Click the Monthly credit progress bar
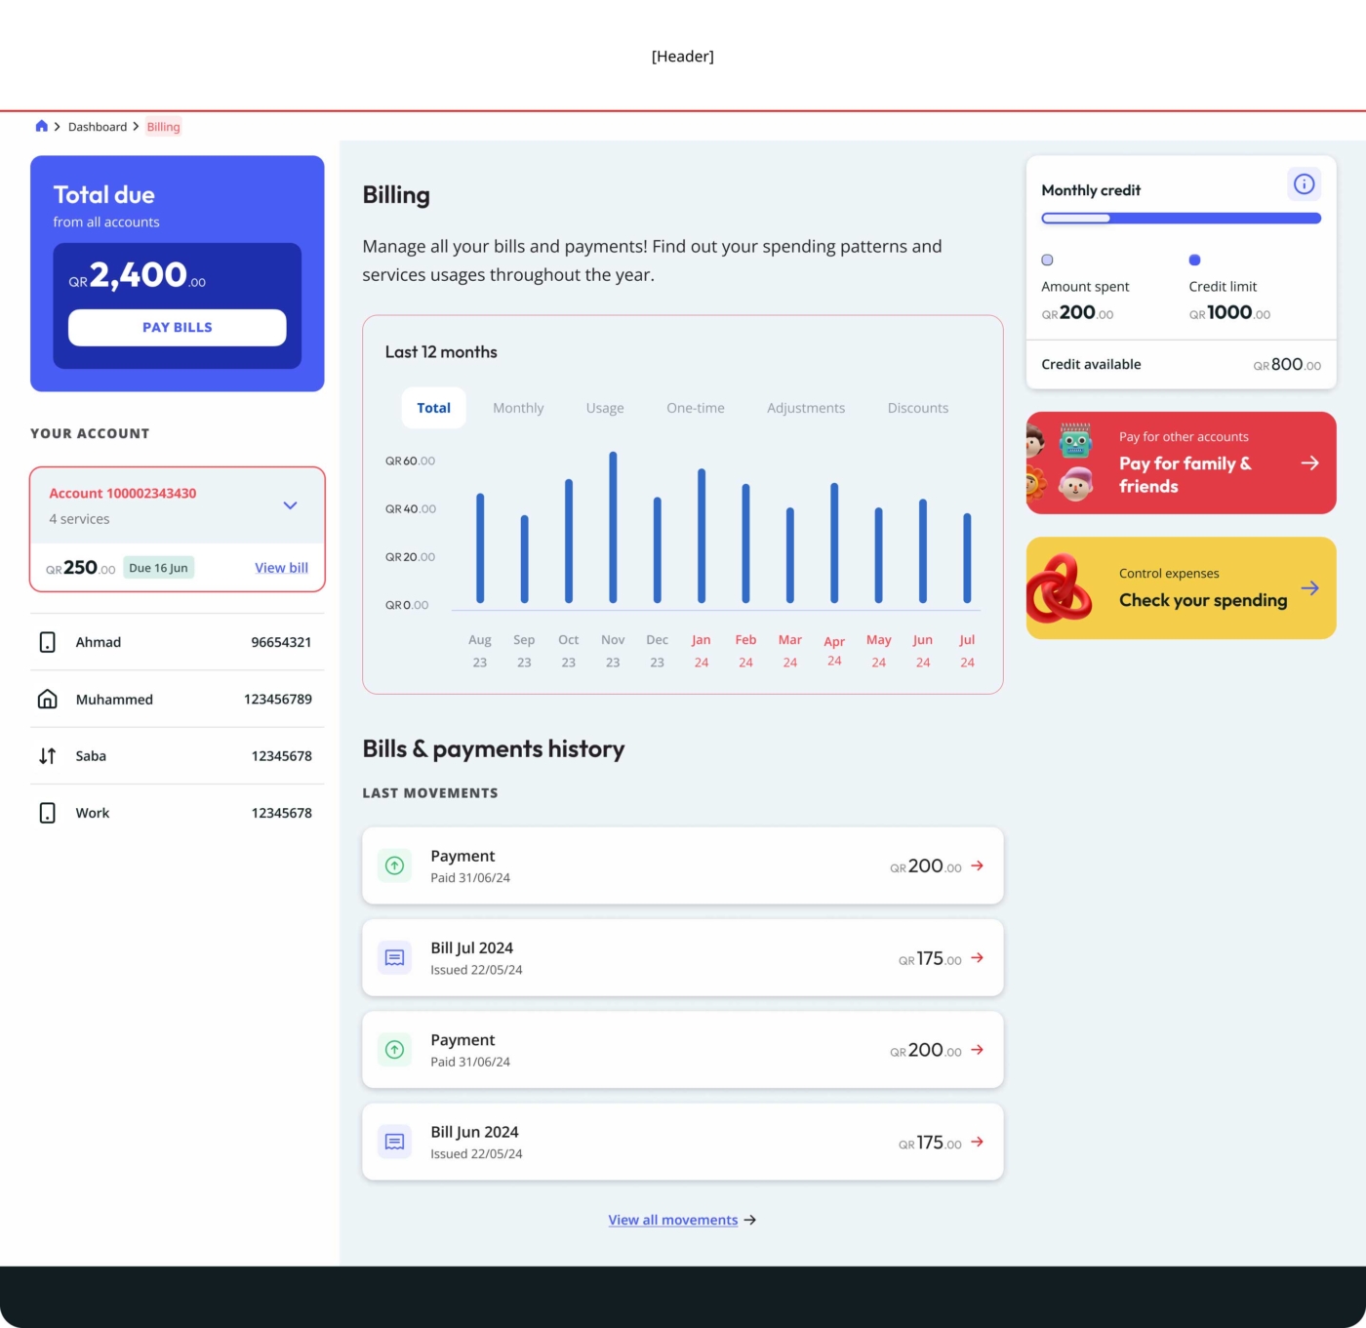This screenshot has height=1328, width=1366. 1181,219
